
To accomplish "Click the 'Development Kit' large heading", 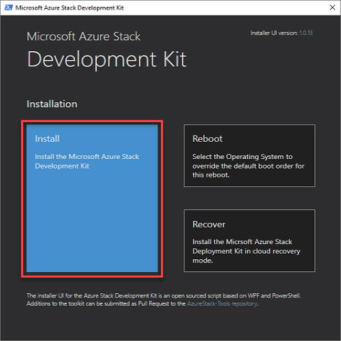I will tap(106, 59).
